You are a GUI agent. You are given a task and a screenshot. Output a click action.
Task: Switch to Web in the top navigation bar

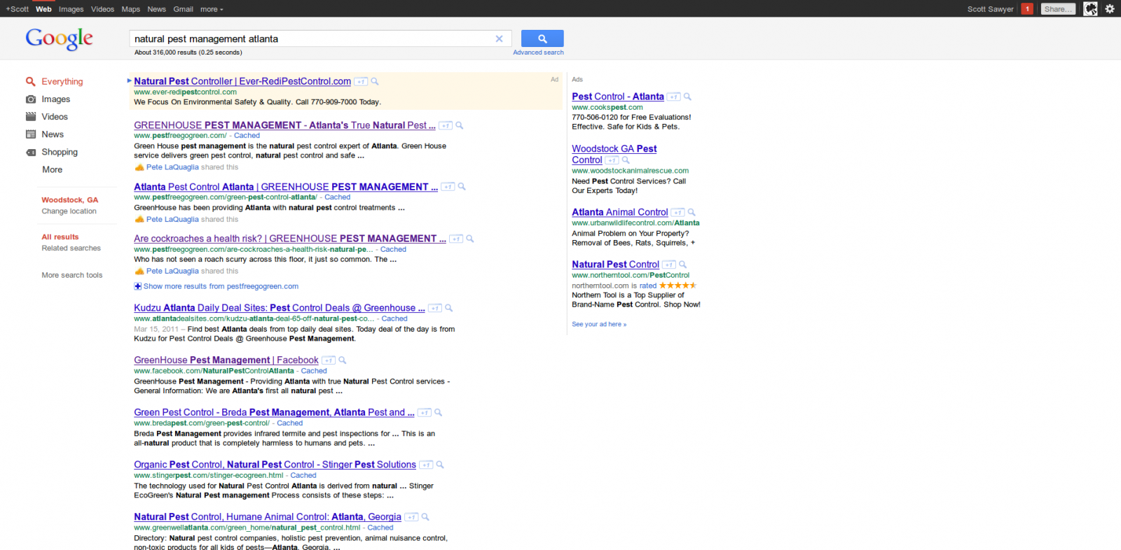tap(43, 9)
